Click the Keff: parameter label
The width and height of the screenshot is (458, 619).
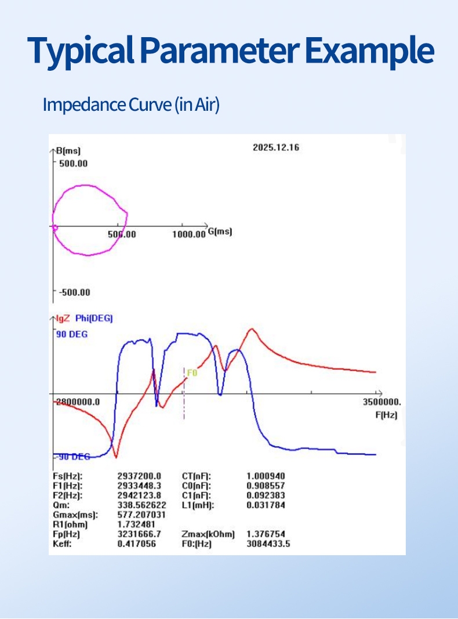point(63,544)
